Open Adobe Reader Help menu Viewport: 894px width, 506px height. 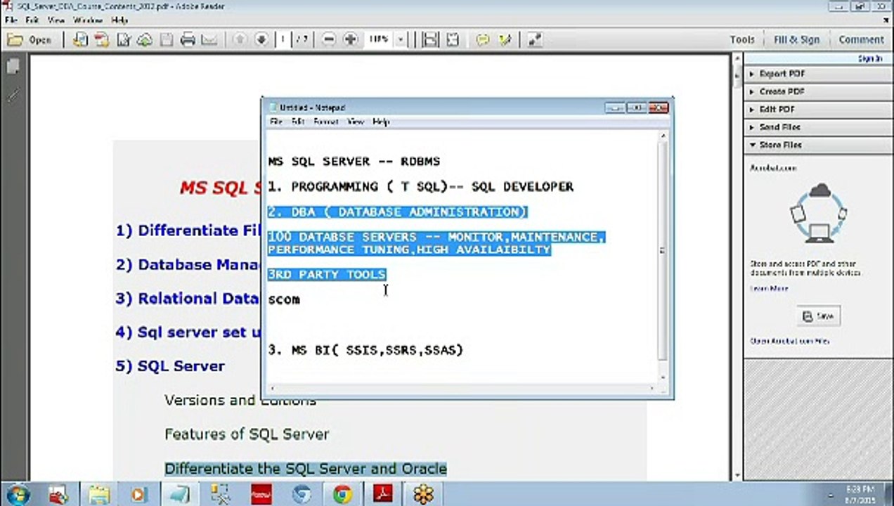[119, 21]
